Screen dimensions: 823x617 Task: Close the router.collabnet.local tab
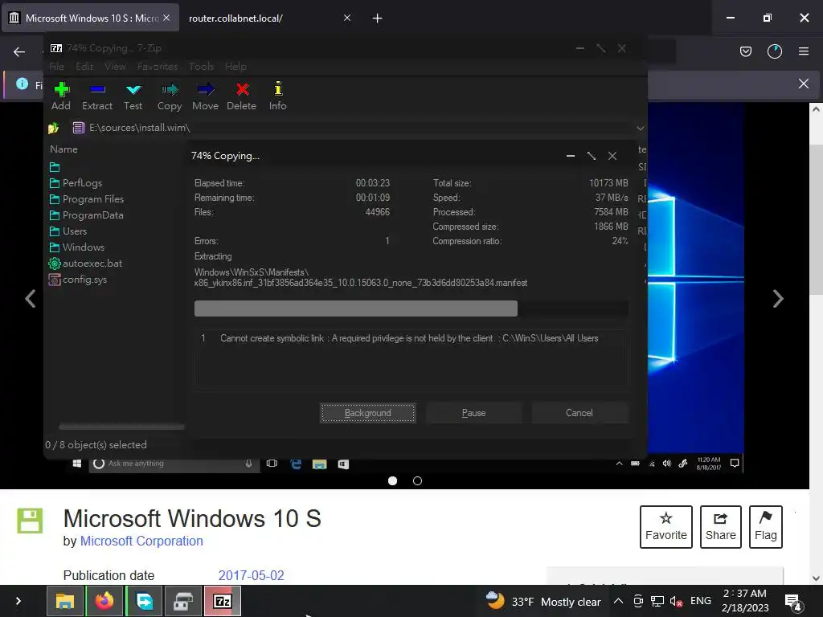click(347, 18)
